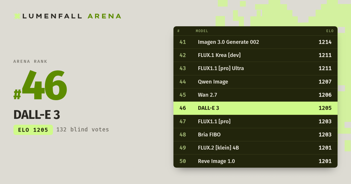
Task: Click the DALL-E 3 heading
Action: [37, 115]
